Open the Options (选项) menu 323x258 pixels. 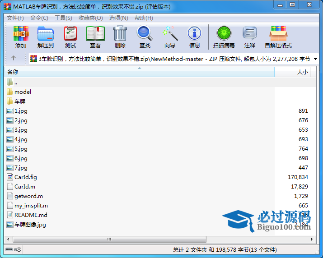(118, 18)
